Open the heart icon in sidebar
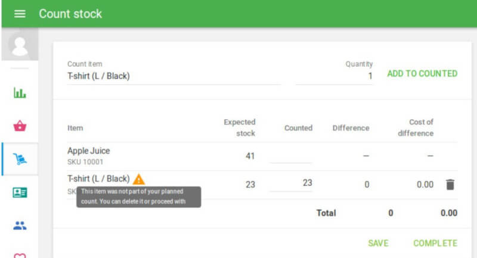Screen dimensions: 477x258 (x=20, y=254)
